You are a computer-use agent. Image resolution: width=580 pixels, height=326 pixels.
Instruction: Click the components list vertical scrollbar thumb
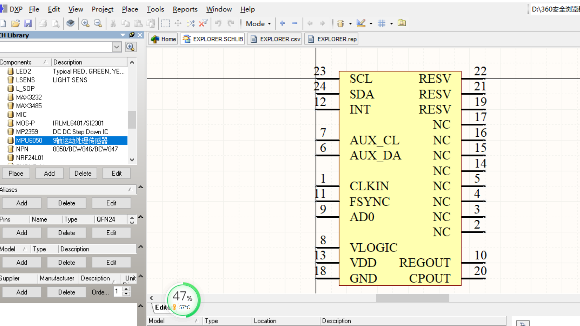pyautogui.click(x=132, y=119)
